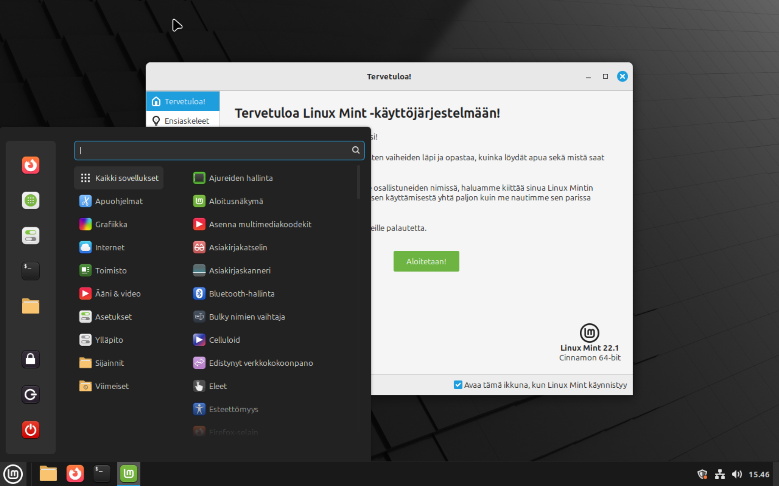
Task: Minimize the Tervetuloa! window
Action: click(x=588, y=77)
